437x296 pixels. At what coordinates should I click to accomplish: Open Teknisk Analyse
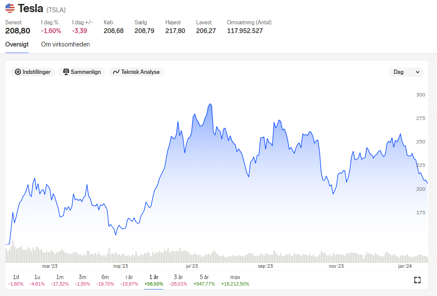pyautogui.click(x=136, y=72)
